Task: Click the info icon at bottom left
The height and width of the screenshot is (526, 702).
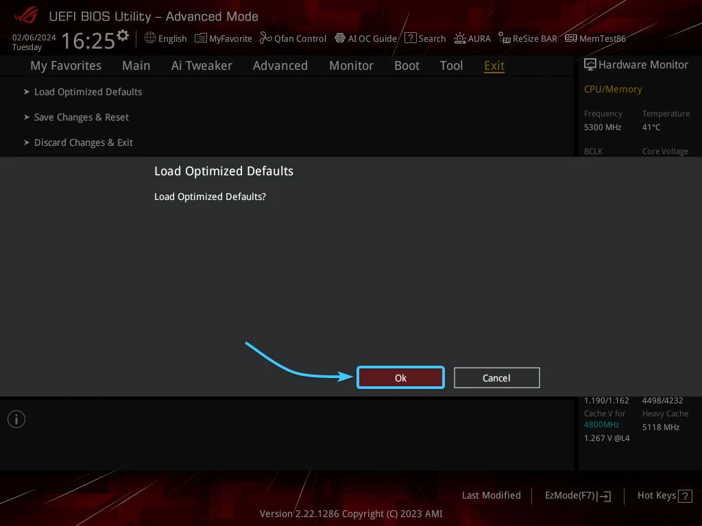Action: (x=16, y=419)
